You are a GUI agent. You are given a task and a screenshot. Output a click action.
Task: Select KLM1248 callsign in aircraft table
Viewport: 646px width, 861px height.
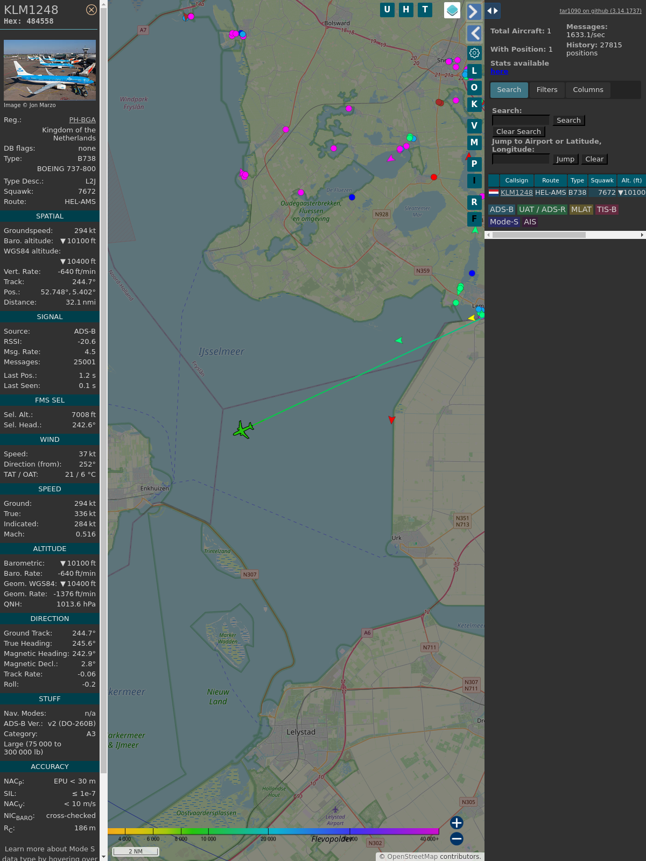click(517, 193)
